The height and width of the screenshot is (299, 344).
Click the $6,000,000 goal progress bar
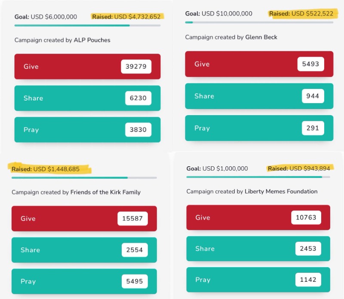(x=87, y=25)
